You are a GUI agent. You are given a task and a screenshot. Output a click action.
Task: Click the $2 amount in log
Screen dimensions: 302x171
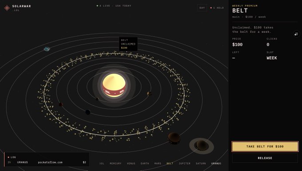84,162
